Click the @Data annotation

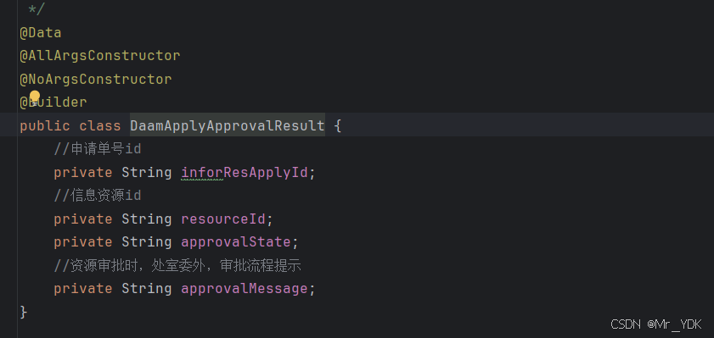(41, 33)
